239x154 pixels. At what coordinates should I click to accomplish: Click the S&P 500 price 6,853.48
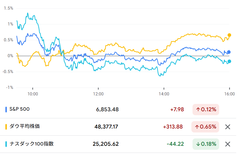[107, 110]
